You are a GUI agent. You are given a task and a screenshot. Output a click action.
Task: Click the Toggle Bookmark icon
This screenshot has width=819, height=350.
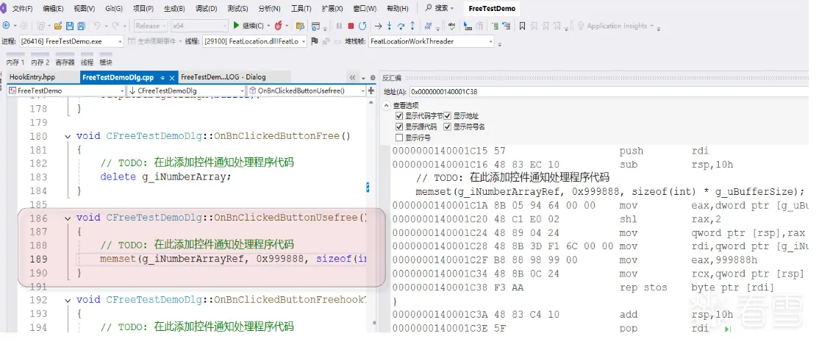pyautogui.click(x=522, y=26)
